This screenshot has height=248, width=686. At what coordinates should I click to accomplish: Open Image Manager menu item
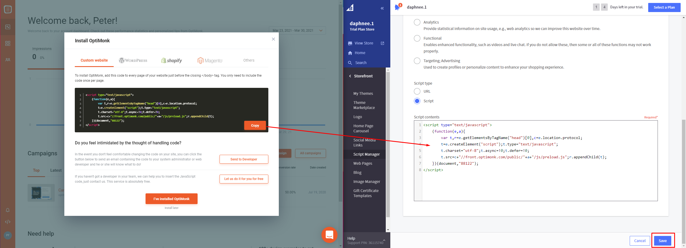tap(367, 182)
